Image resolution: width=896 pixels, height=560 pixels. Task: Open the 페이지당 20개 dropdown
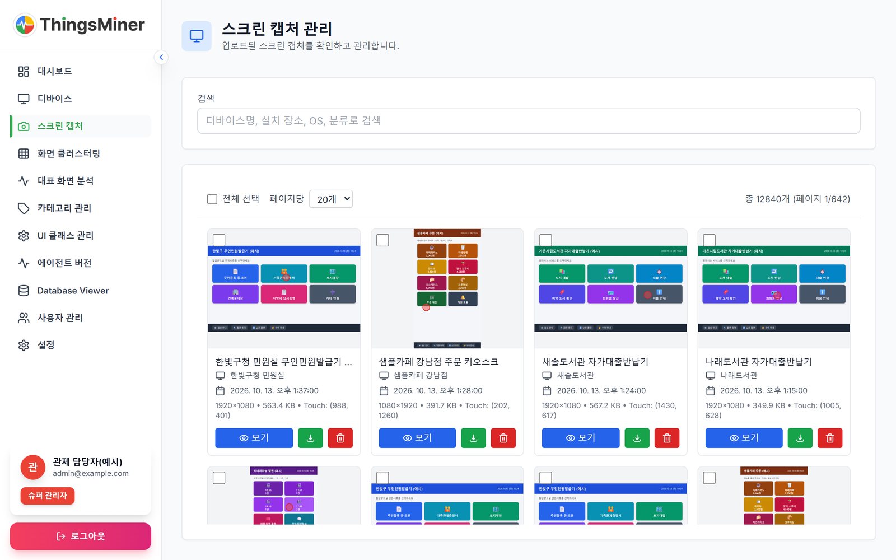point(331,199)
